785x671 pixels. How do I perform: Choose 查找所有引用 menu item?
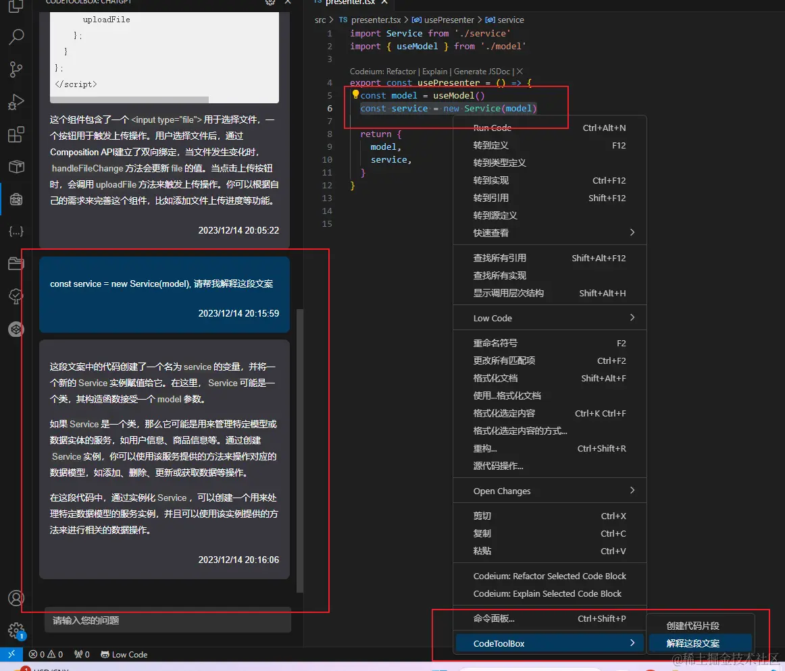tap(550, 258)
